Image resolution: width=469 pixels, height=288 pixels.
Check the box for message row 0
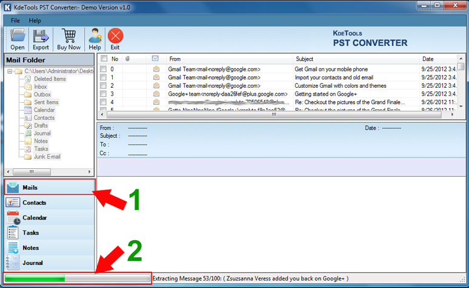(104, 70)
